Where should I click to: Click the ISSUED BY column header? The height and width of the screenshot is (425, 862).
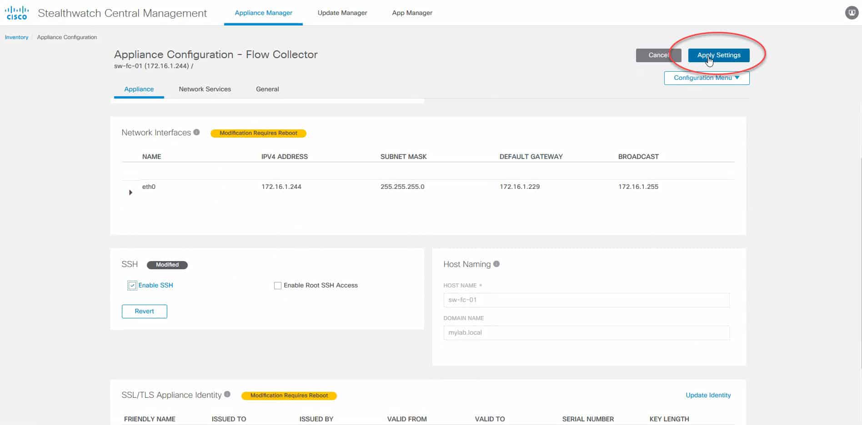[316, 419]
